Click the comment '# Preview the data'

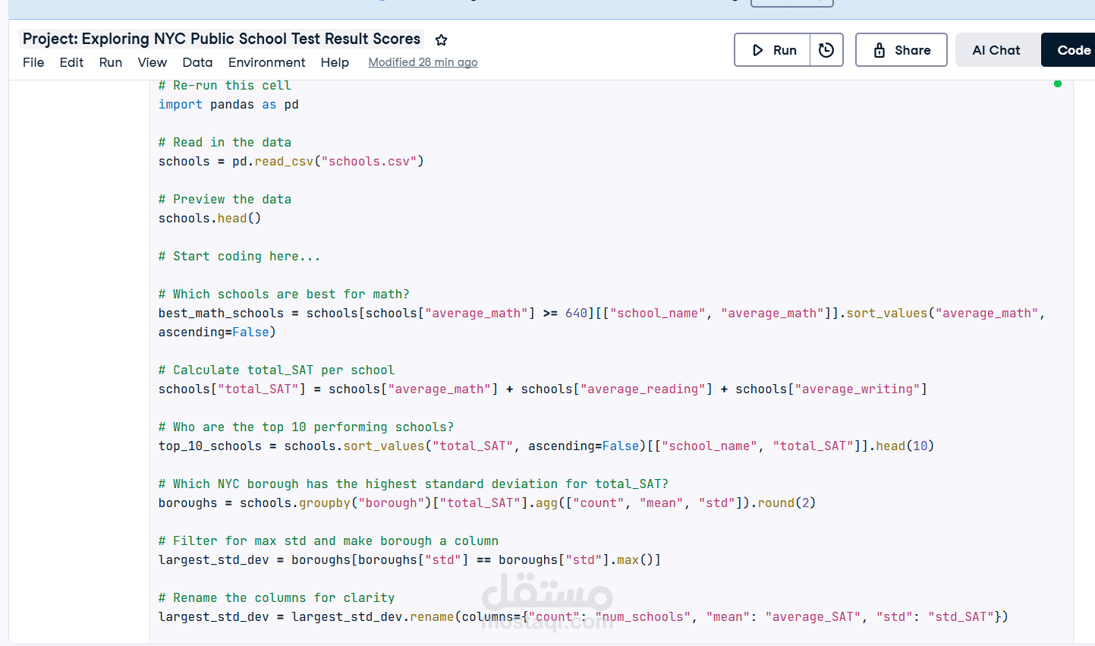pos(225,199)
